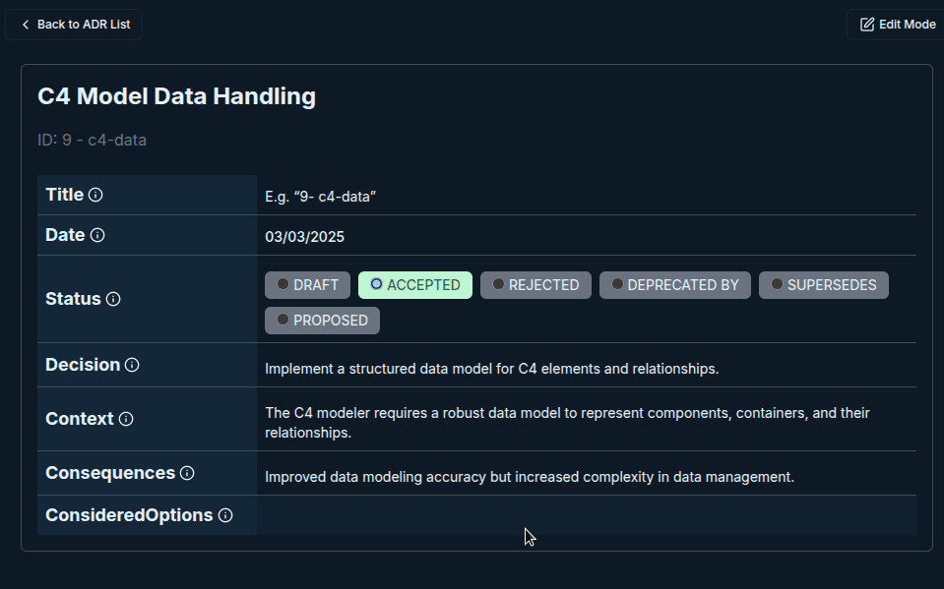Click the Context info icon
This screenshot has width=944, height=589.
click(x=126, y=418)
